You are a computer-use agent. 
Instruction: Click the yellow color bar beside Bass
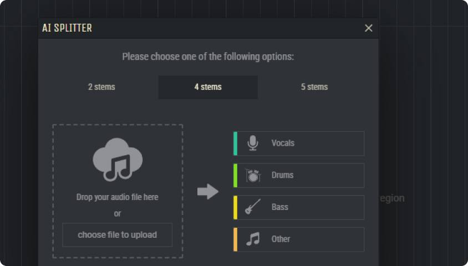(x=235, y=207)
